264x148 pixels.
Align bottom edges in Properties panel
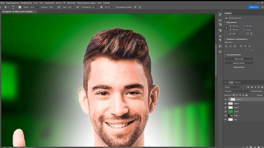(250, 46)
